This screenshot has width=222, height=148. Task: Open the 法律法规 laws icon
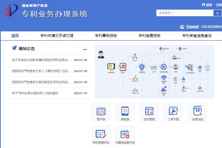click(x=198, y=111)
